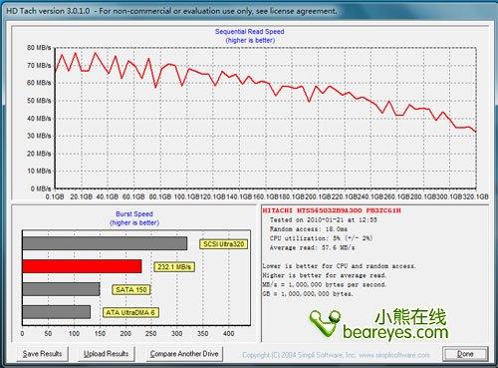Viewport: 498px width, 368px height.
Task: Click the Sequential Read Speed chart title
Action: (250, 32)
